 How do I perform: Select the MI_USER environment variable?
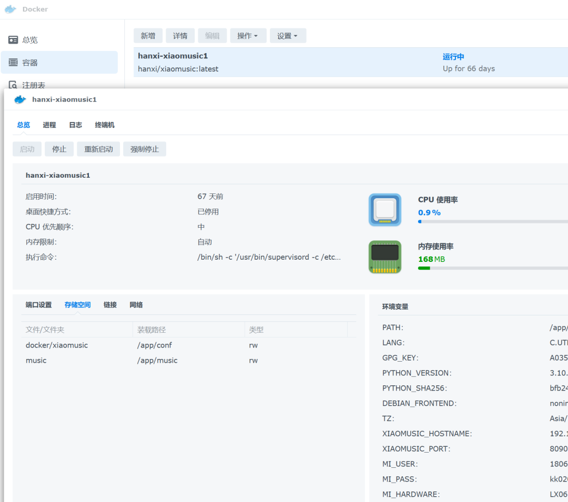(400, 464)
